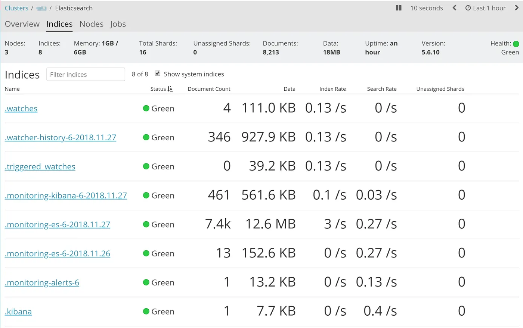Click the Status column sort icon
The height and width of the screenshot is (328, 523).
point(170,89)
